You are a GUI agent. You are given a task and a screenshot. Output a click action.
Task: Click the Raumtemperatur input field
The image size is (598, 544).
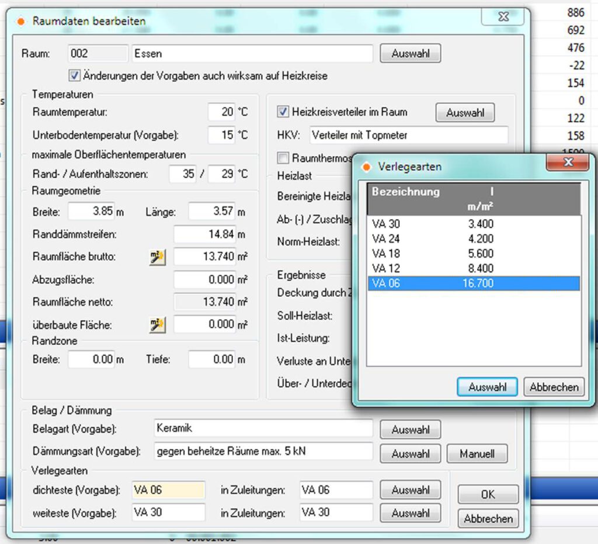click(221, 112)
